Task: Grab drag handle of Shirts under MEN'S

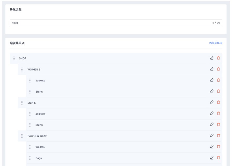Action: [30, 125]
